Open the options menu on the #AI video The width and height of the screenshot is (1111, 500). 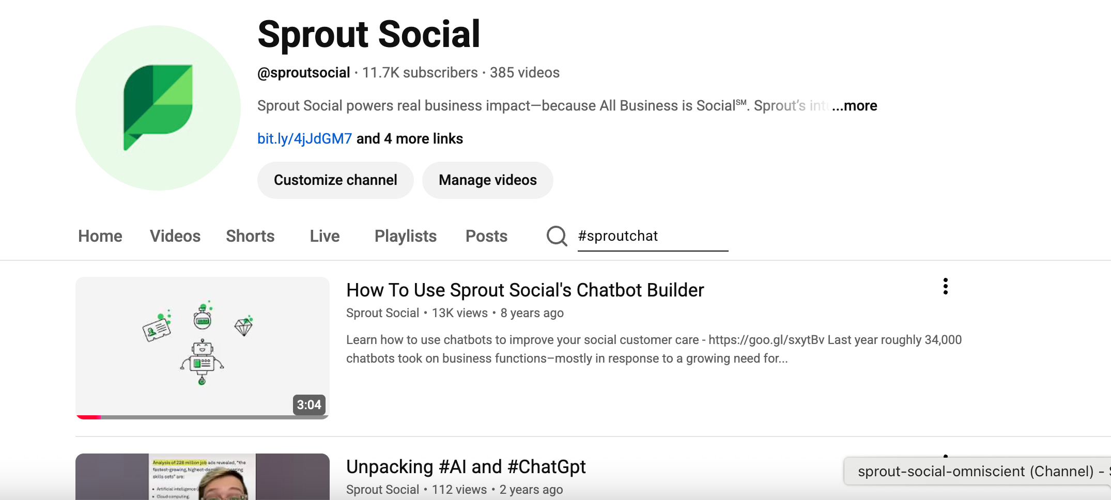coord(945,460)
